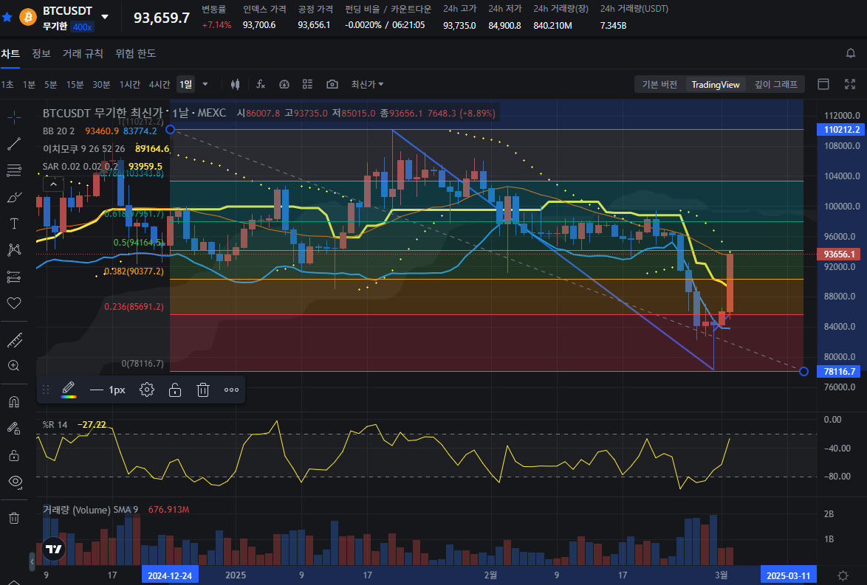
Task: Click the 110212.2 price axis label
Action: click(x=842, y=129)
